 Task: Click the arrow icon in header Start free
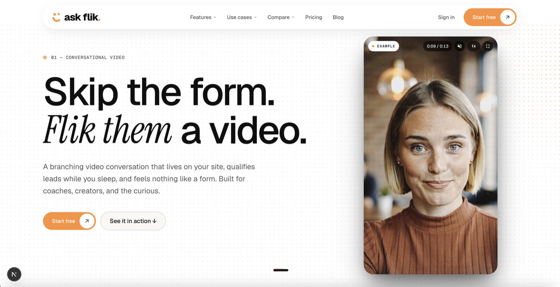click(x=508, y=17)
